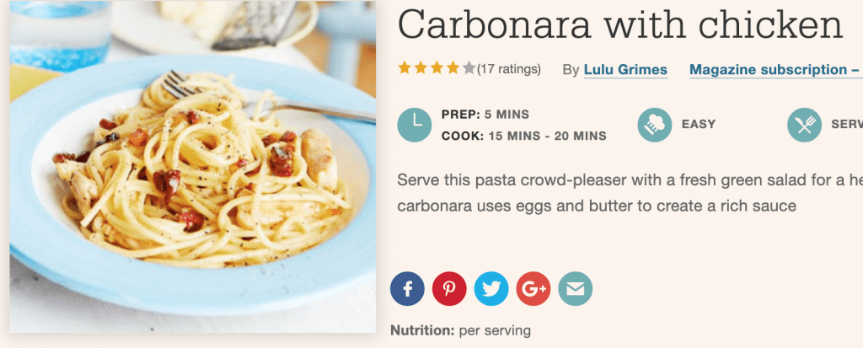Email this recipe using envelope icon
863x348 pixels.
tap(576, 290)
